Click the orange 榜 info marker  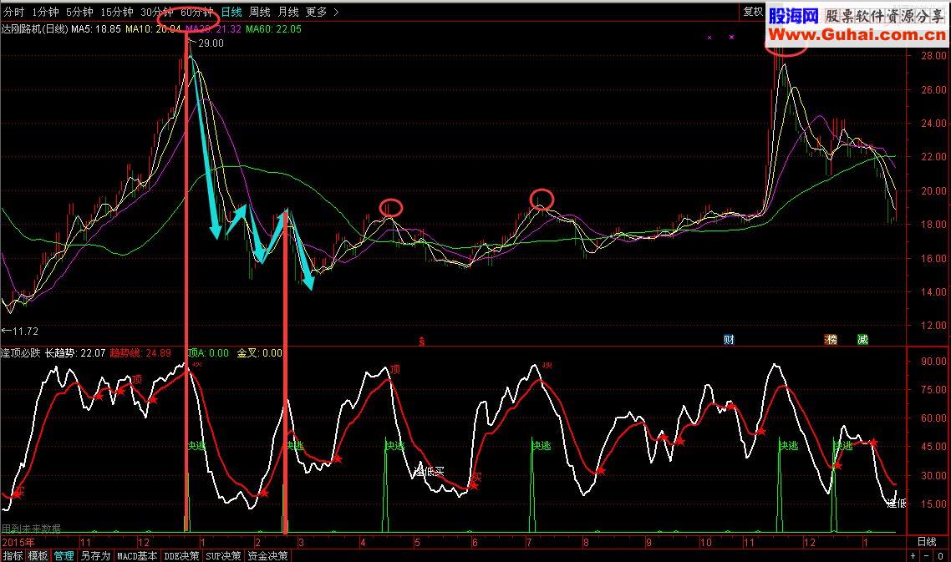831,340
